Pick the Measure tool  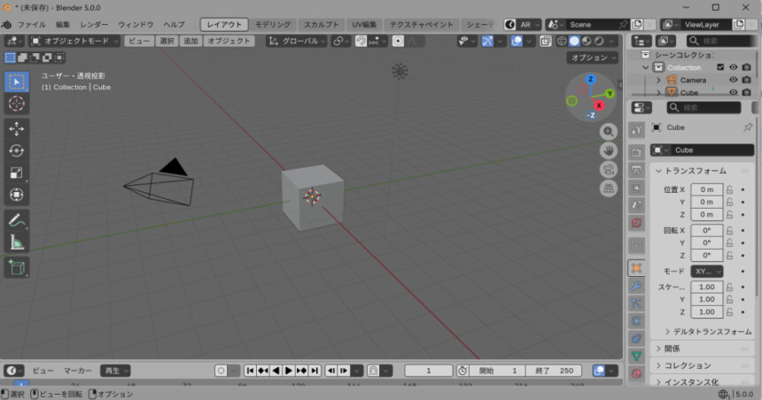point(16,242)
